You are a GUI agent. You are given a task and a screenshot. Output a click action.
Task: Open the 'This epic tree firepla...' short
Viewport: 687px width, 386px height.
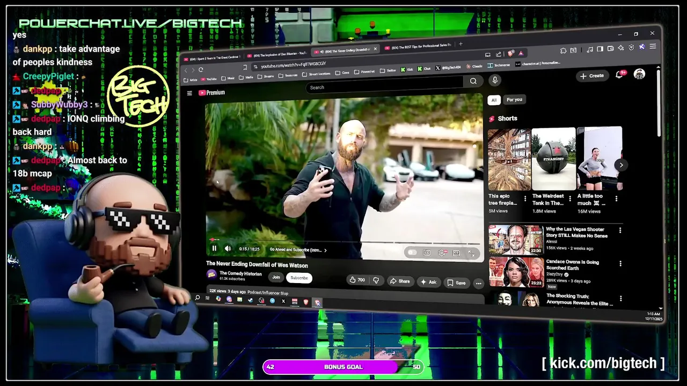(509, 159)
